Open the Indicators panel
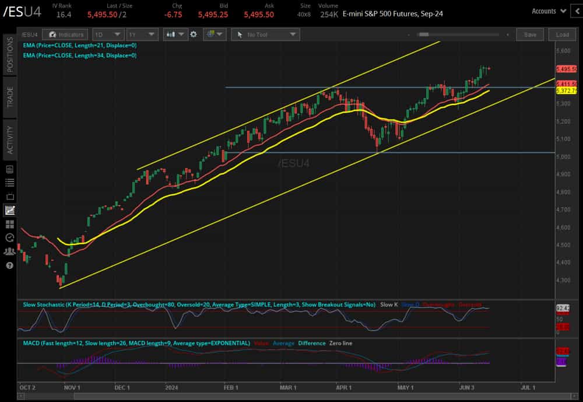The height and width of the screenshot is (402, 583). [65, 34]
